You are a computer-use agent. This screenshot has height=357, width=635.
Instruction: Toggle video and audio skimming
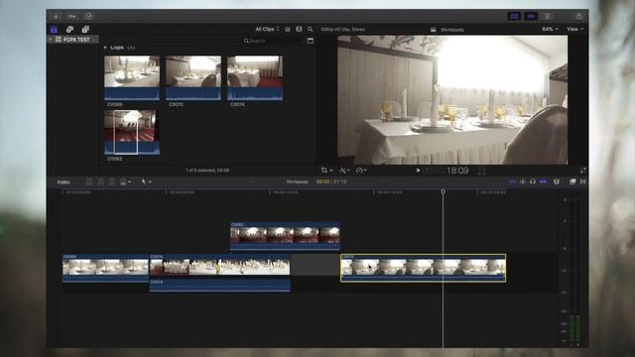[x=512, y=181]
